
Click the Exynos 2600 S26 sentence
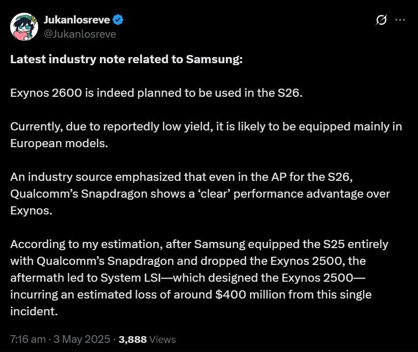tap(157, 93)
